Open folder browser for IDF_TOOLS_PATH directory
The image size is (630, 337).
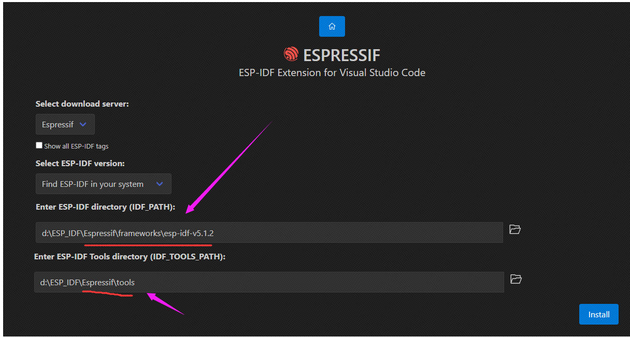[x=516, y=279]
